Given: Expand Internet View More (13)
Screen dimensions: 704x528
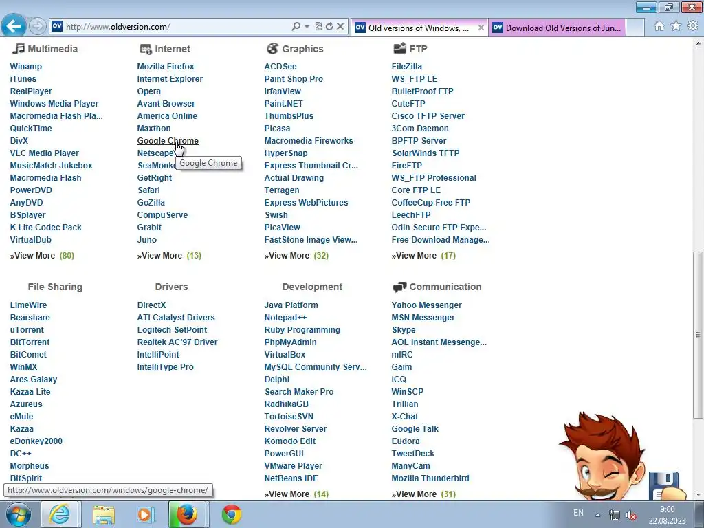Looking at the screenshot, I should point(169,256).
